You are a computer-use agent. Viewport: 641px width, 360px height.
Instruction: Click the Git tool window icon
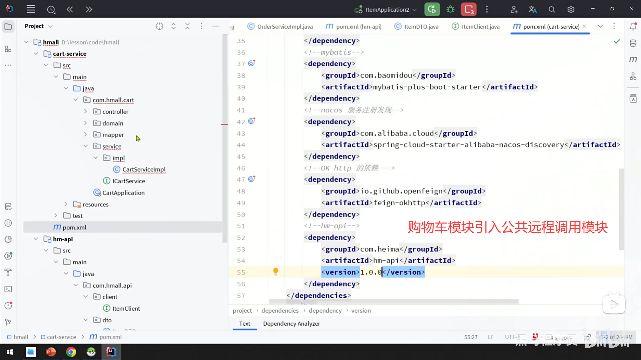click(8, 322)
